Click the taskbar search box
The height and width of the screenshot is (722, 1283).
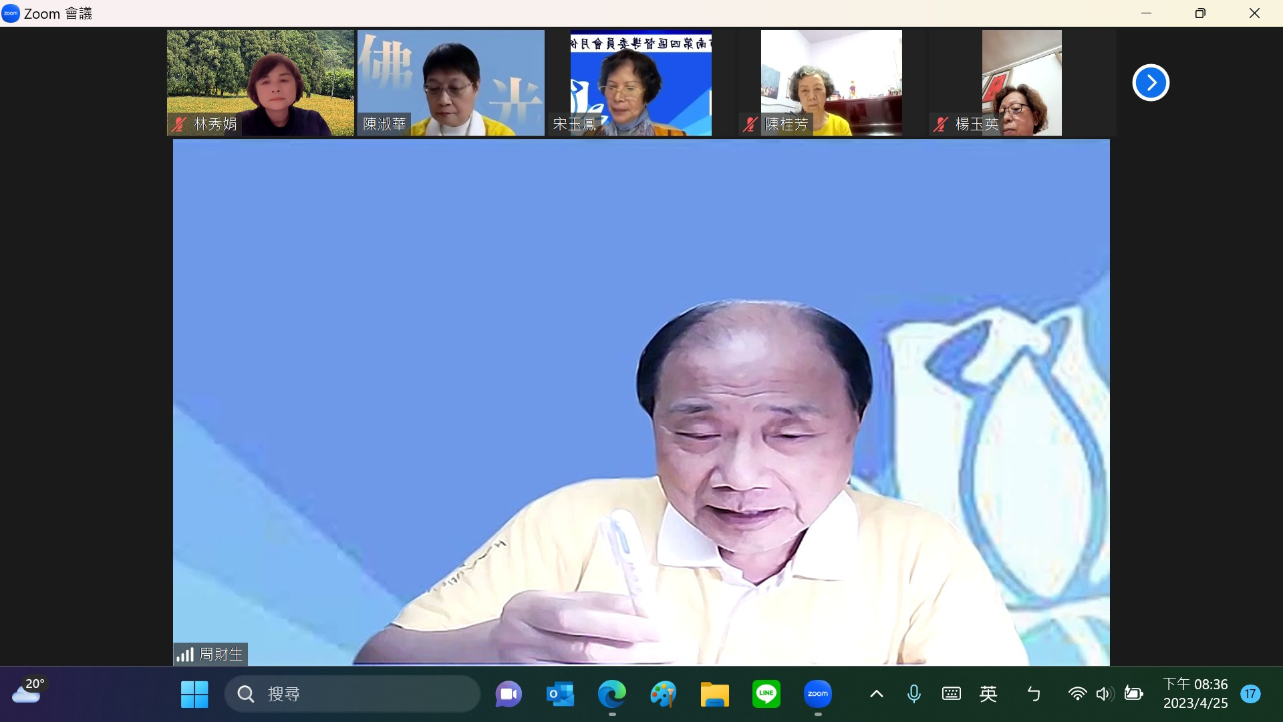[353, 694]
